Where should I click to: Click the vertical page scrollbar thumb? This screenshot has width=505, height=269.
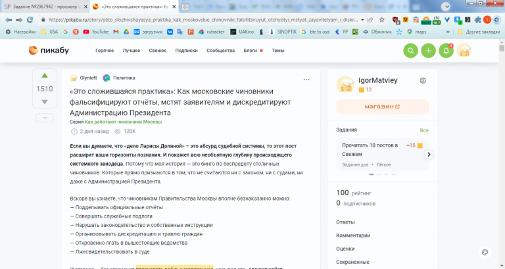tap(502, 48)
